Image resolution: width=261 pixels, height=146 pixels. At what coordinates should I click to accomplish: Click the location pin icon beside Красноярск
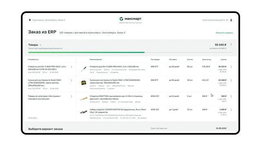30,20
